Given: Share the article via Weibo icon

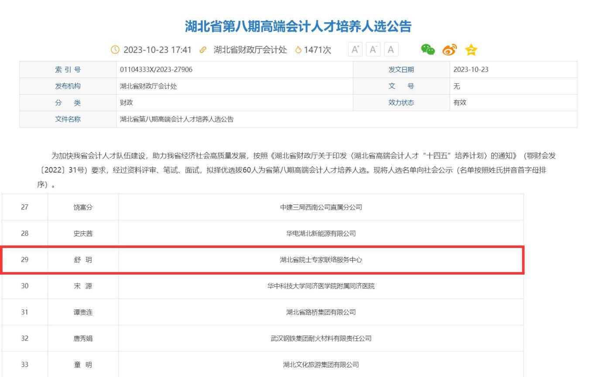Looking at the screenshot, I should (449, 50).
